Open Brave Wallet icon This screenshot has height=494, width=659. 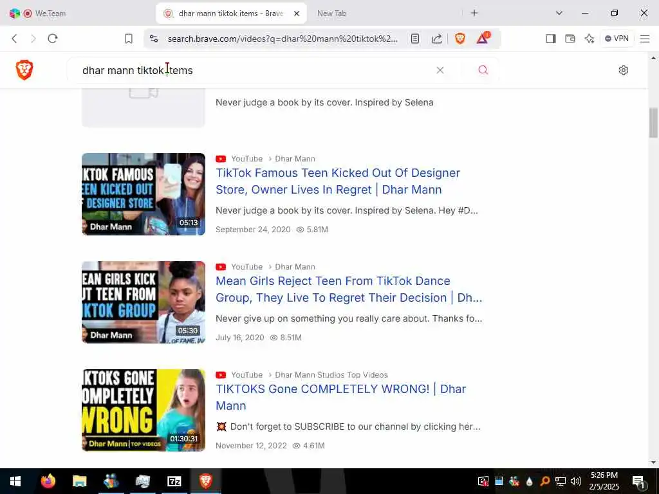(x=570, y=39)
